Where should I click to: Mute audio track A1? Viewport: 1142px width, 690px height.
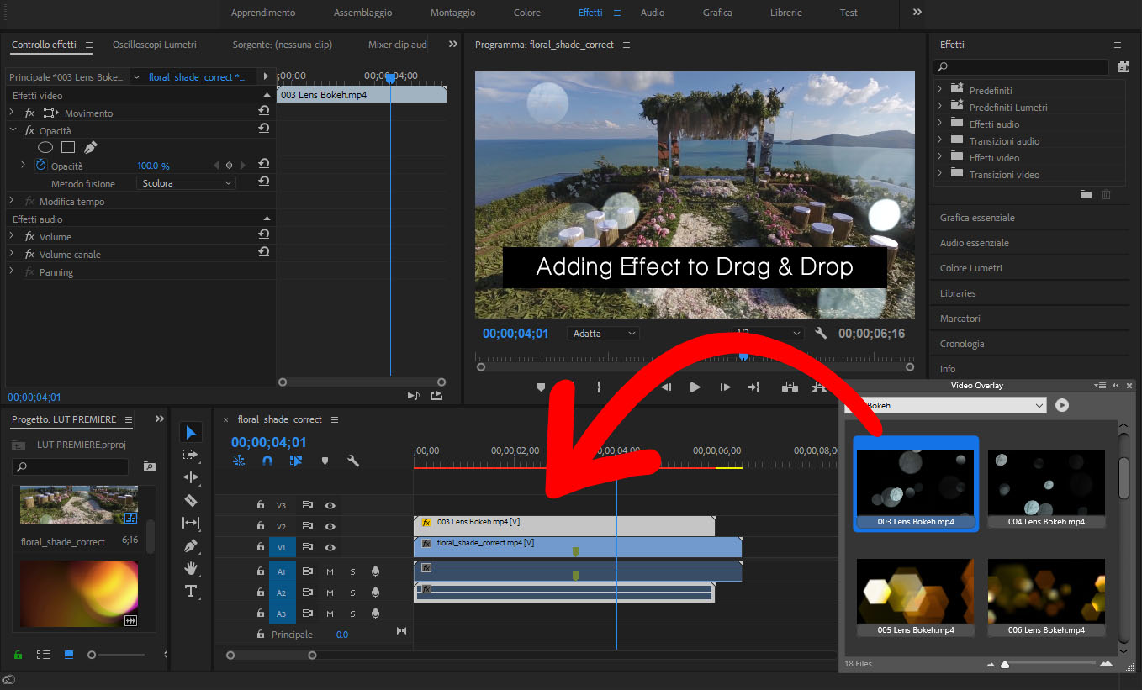(x=330, y=571)
